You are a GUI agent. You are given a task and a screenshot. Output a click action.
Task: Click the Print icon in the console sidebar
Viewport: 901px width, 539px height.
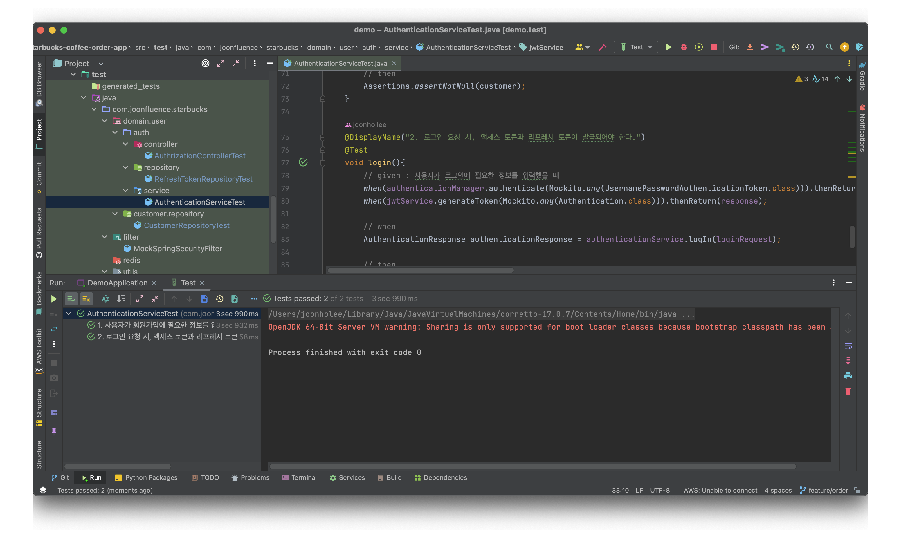pos(848,376)
